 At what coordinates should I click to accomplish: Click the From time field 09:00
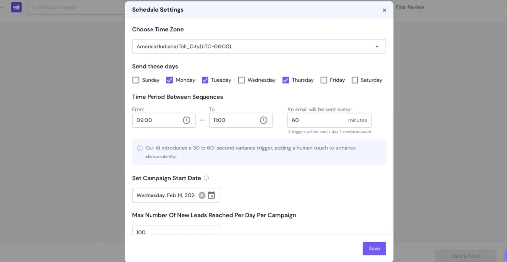tap(163, 120)
